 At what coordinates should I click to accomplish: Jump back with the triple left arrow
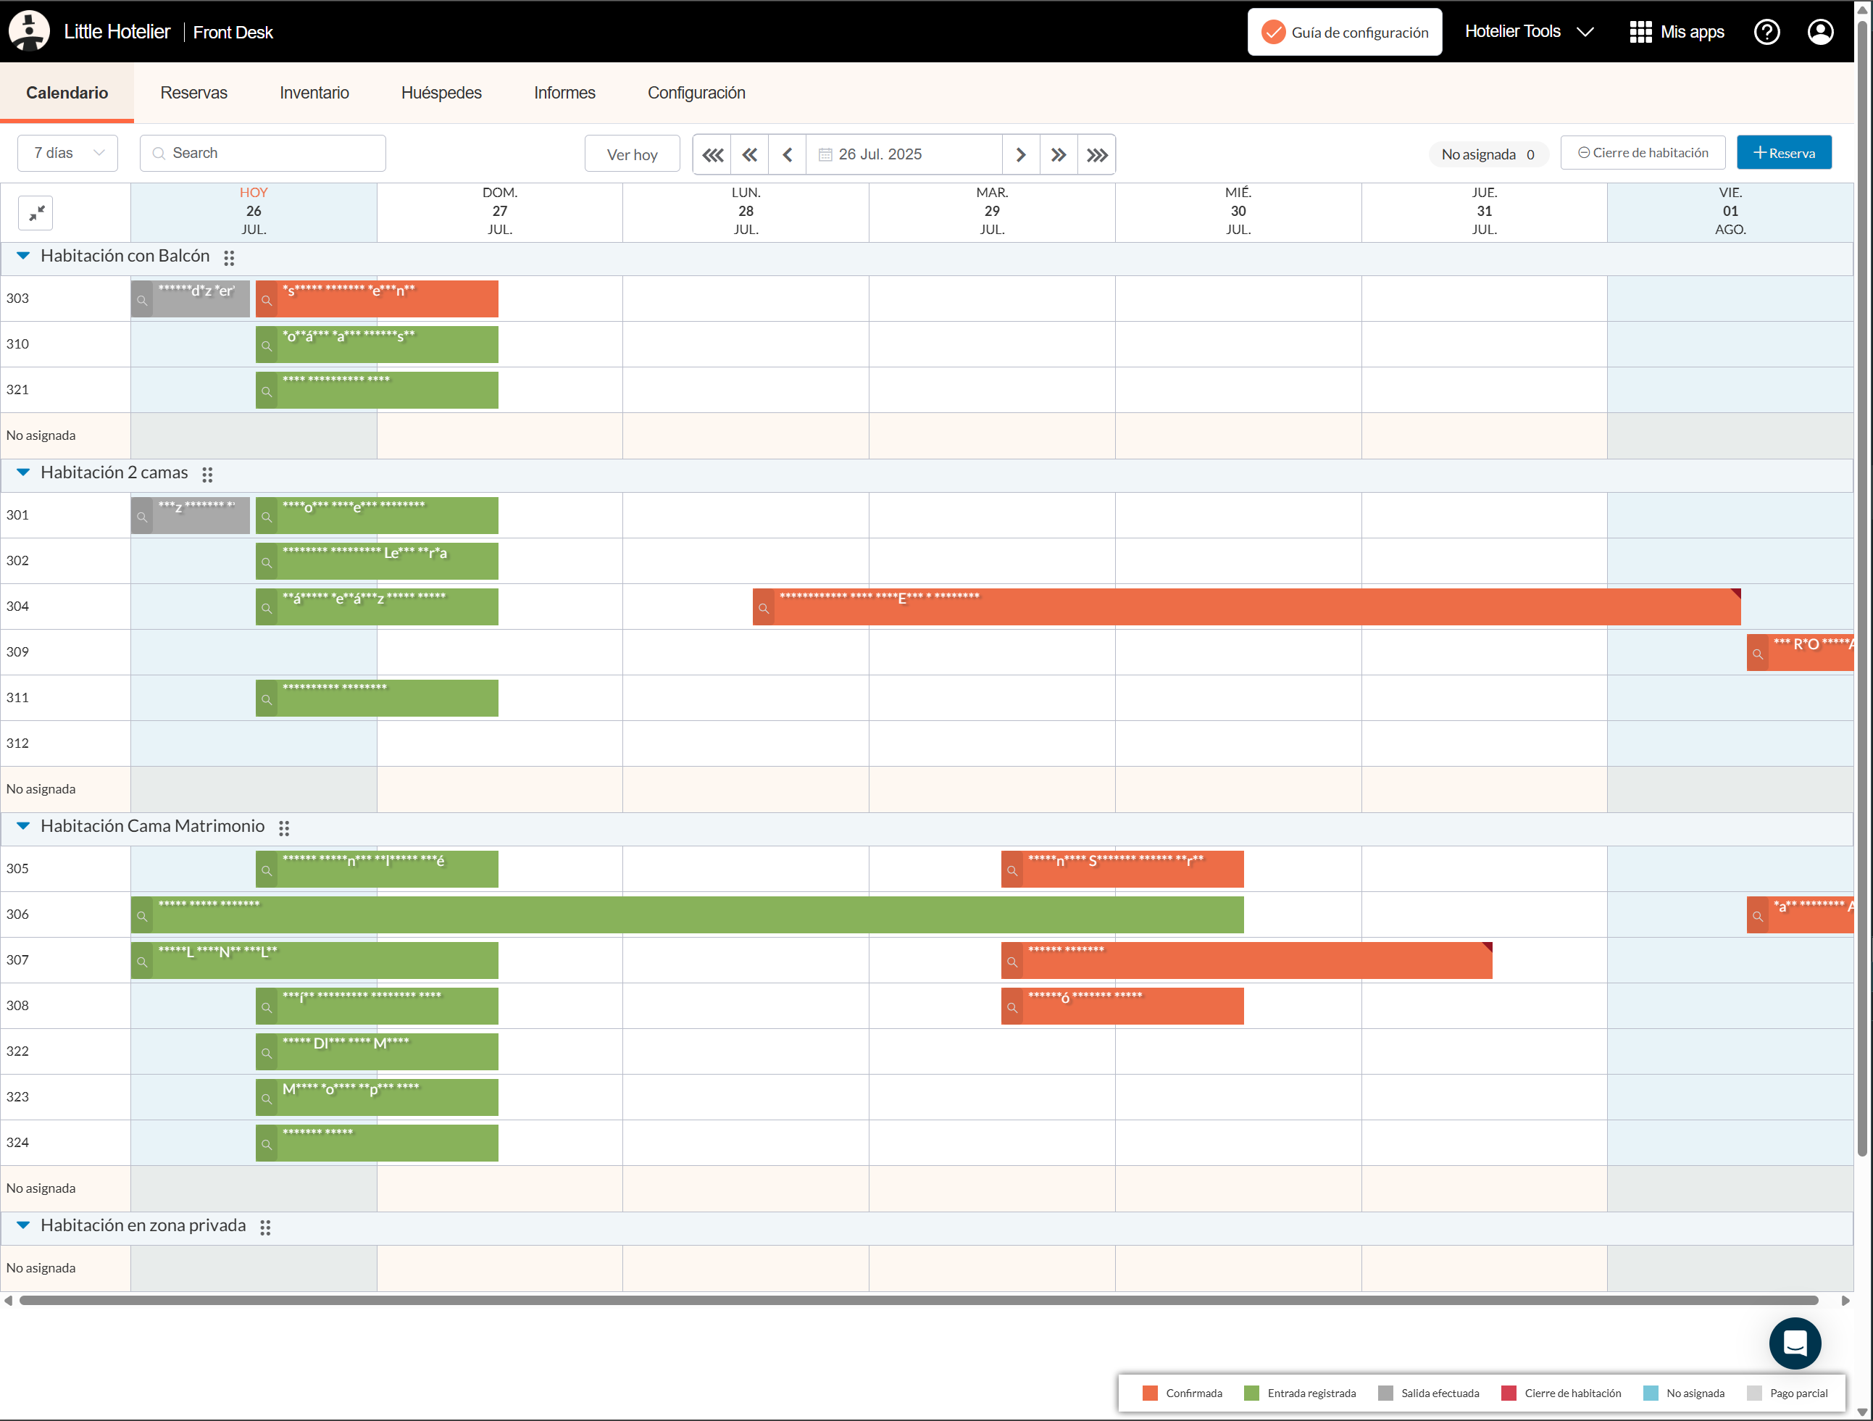coord(713,155)
